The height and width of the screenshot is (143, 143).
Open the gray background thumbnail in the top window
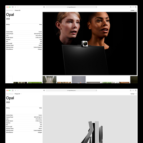79,80
